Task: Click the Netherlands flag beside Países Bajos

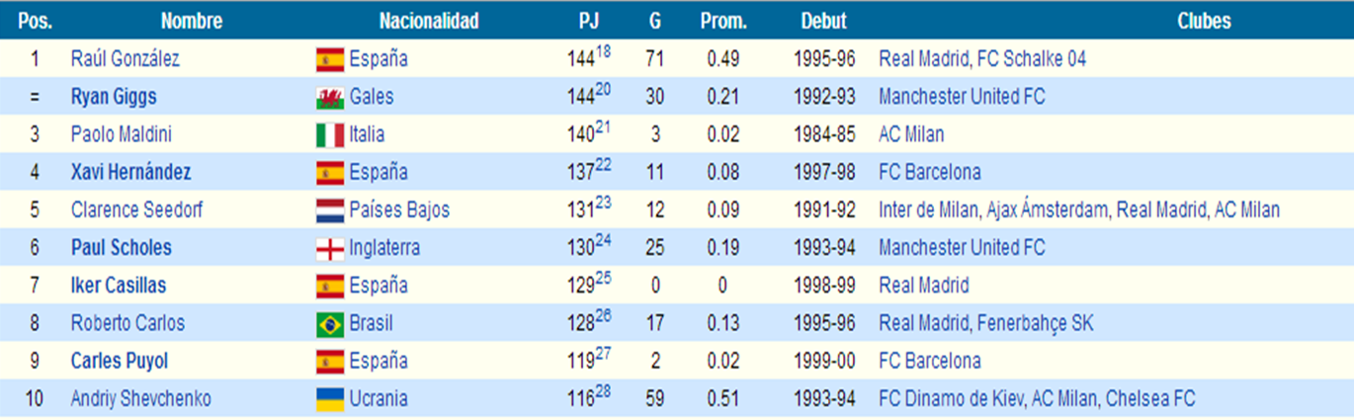Action: 329,210
